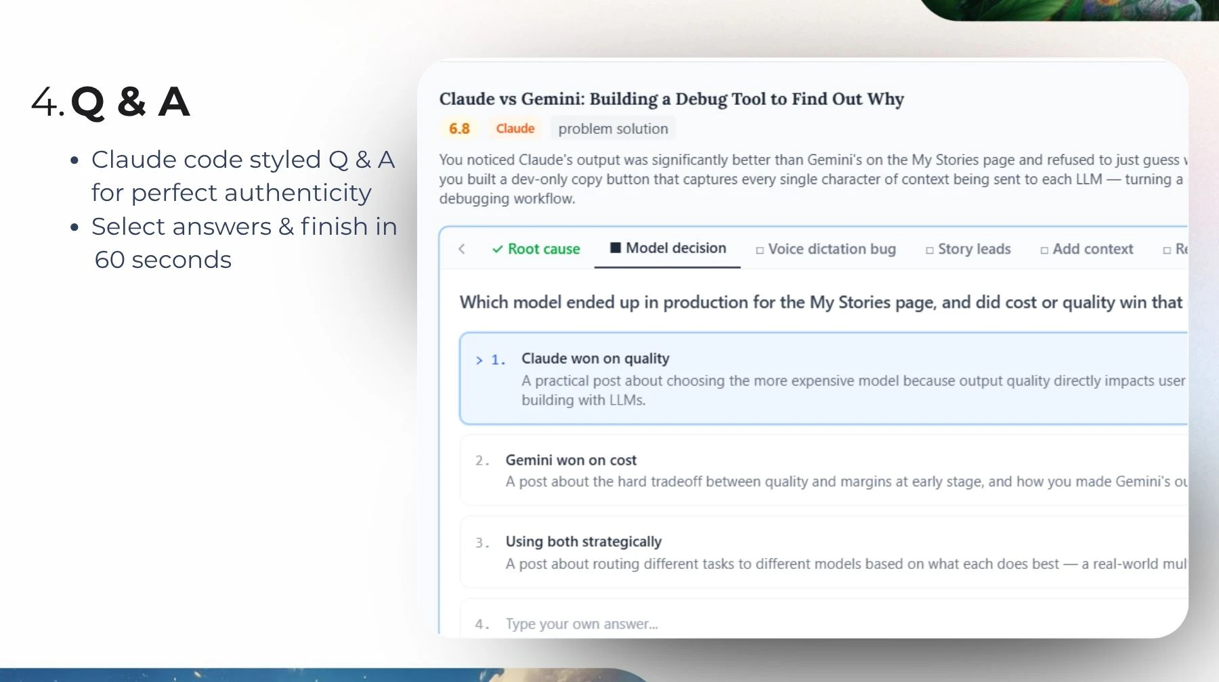This screenshot has width=1219, height=682.
Task: Click the 6.8 score badge
Action: pos(459,129)
